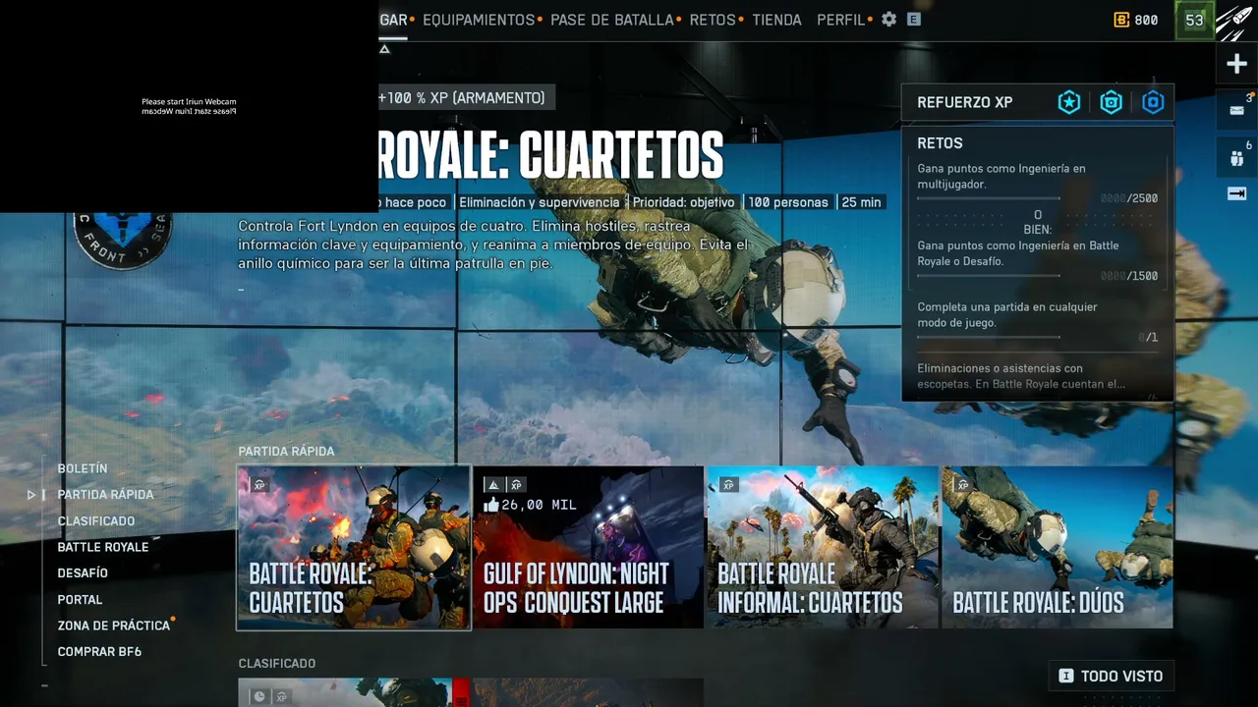Click XP badge on Battle Royale: Cuartetos card

259,484
